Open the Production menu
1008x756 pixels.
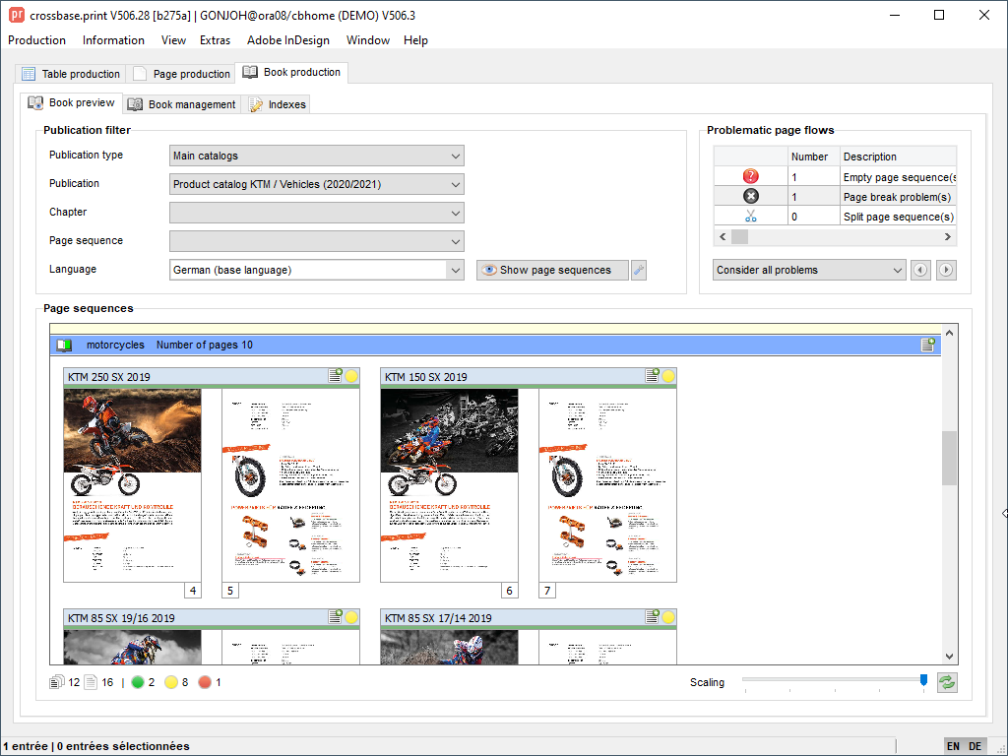coord(36,39)
